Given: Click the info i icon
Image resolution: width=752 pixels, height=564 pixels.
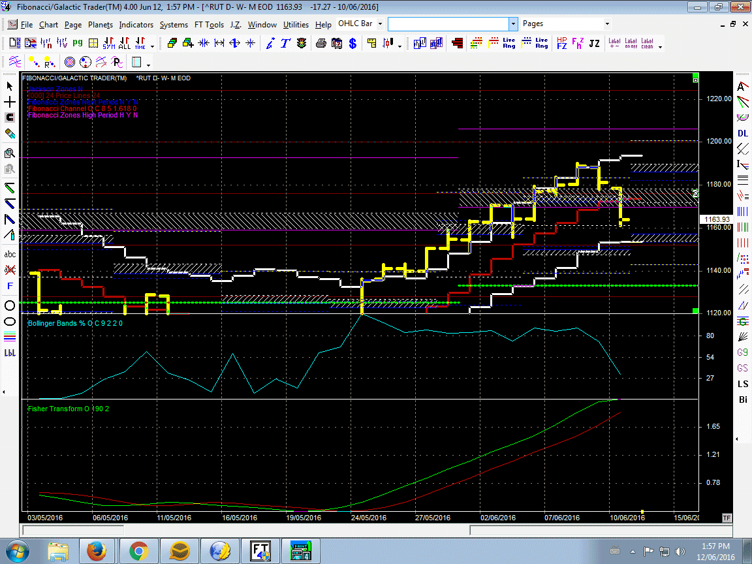Looking at the screenshot, I should (270, 43).
